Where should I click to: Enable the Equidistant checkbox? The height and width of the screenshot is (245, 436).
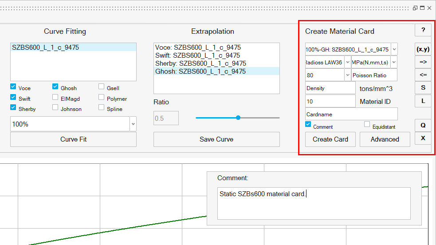coord(367,125)
